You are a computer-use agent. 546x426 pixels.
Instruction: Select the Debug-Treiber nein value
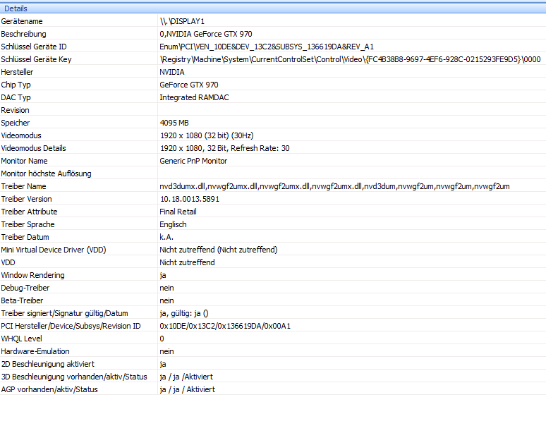166,288
